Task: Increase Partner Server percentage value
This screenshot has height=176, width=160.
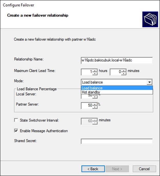Action: tap(95, 104)
